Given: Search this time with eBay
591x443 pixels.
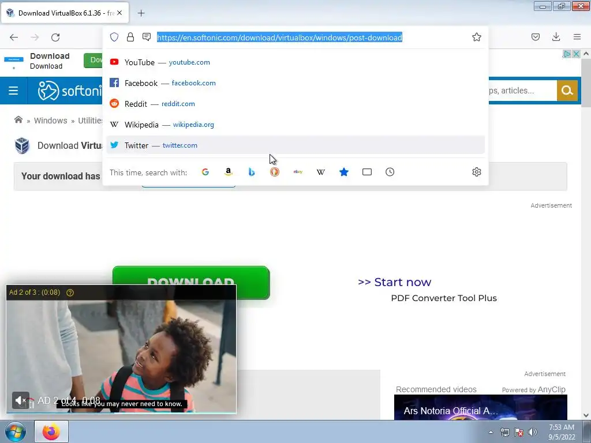Looking at the screenshot, I should [298, 172].
